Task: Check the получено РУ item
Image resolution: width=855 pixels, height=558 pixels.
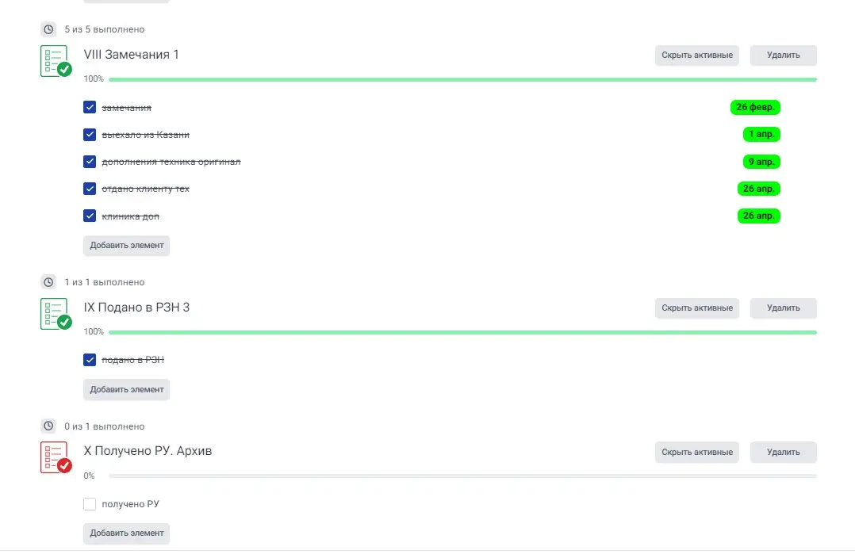Action: point(90,503)
